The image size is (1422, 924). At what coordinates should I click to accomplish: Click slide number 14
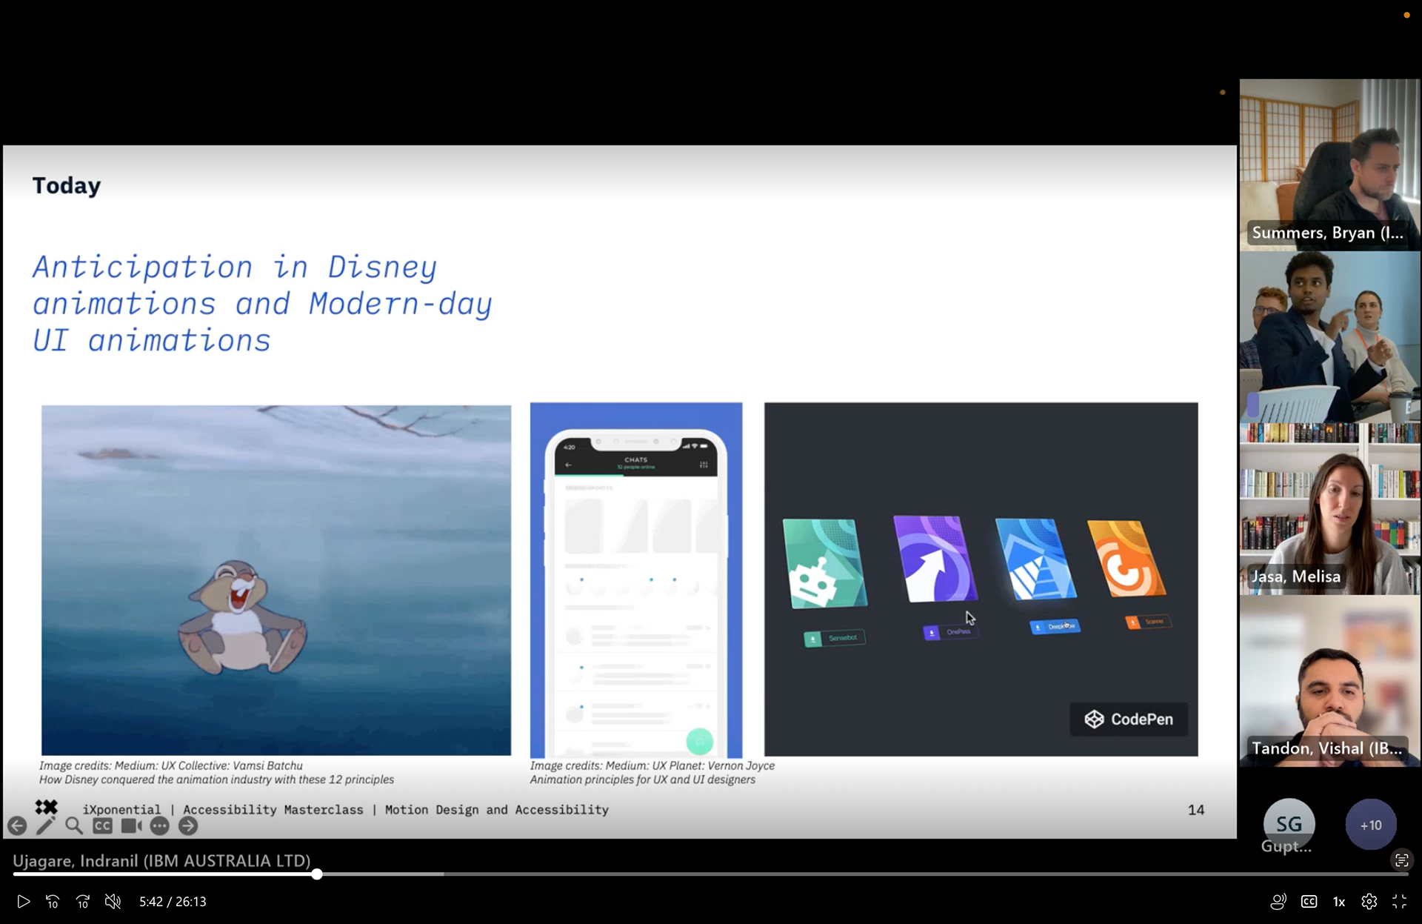(x=1196, y=810)
